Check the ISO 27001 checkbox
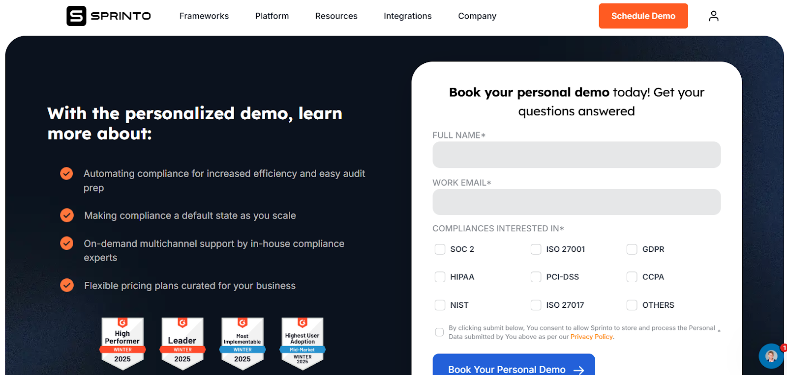The height and width of the screenshot is (375, 787). tap(536, 249)
